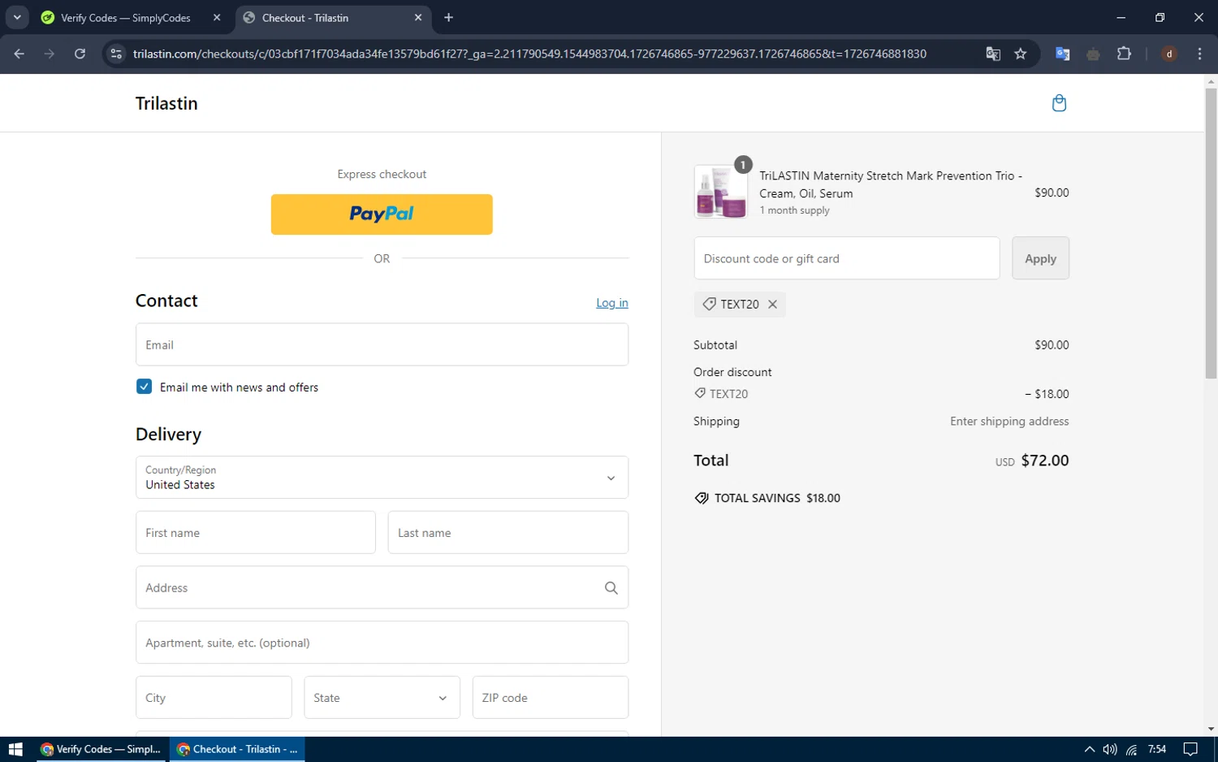Bookmark this page with the star
The image size is (1218, 762).
point(1021,54)
